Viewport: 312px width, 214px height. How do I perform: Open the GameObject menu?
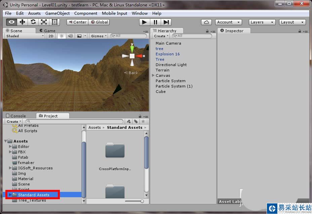point(57,13)
